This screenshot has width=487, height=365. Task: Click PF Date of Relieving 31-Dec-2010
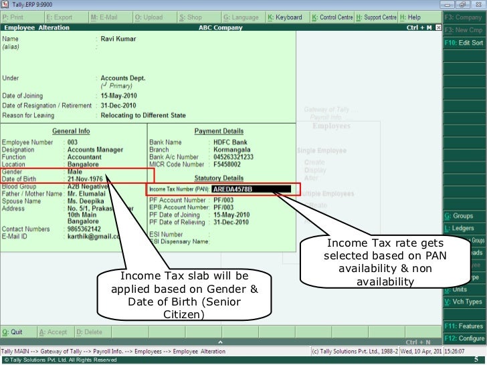pos(231,222)
